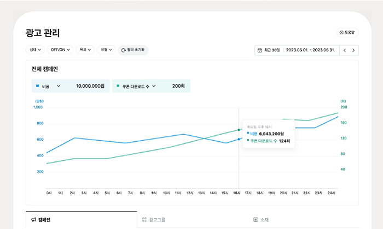Click the grid icon on 광고그룹 tab
383x229 pixels.
(x=144, y=220)
